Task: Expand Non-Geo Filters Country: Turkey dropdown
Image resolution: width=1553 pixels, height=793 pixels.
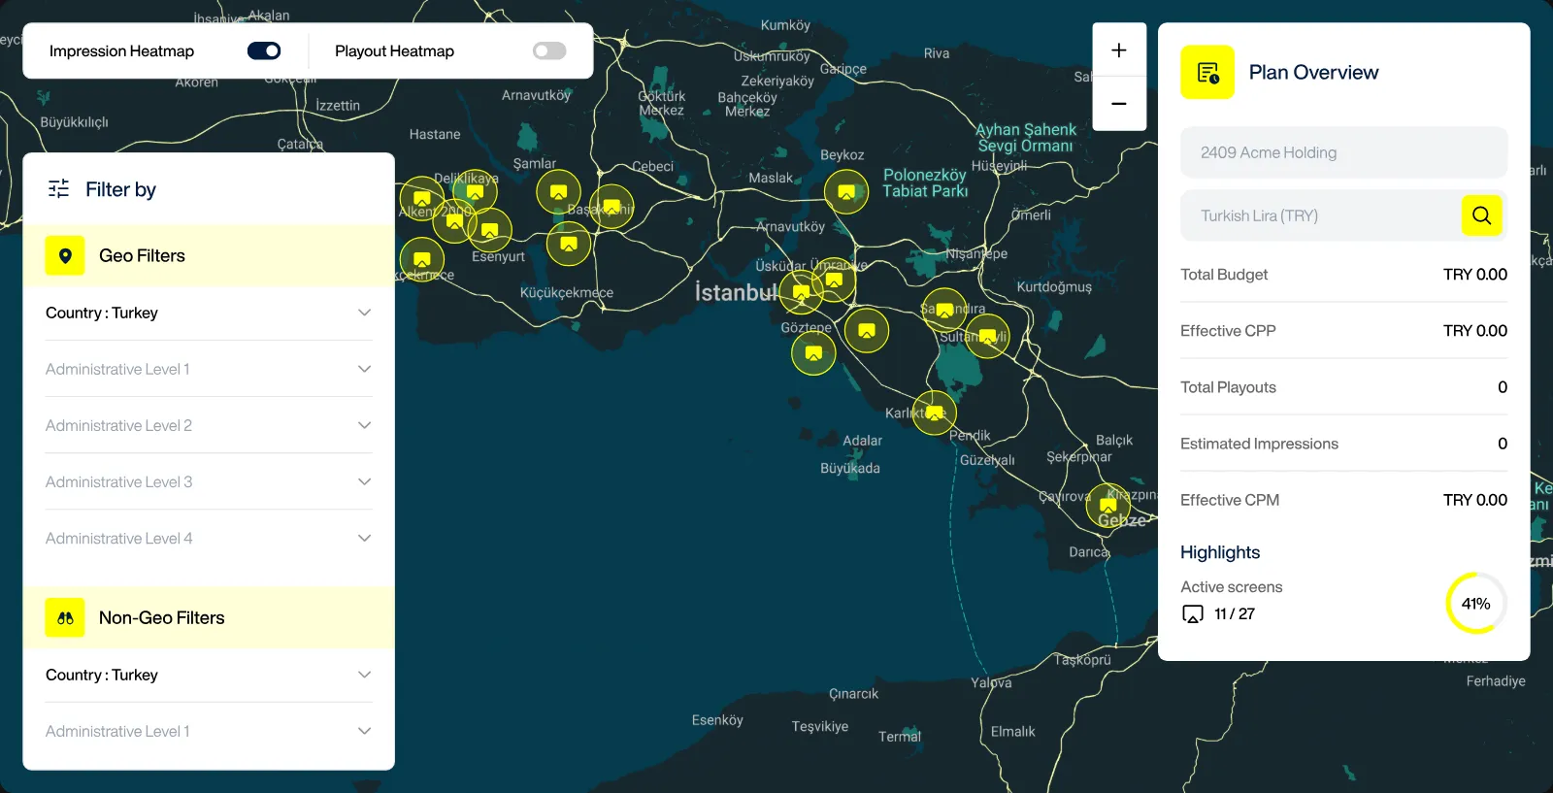Action: (209, 675)
